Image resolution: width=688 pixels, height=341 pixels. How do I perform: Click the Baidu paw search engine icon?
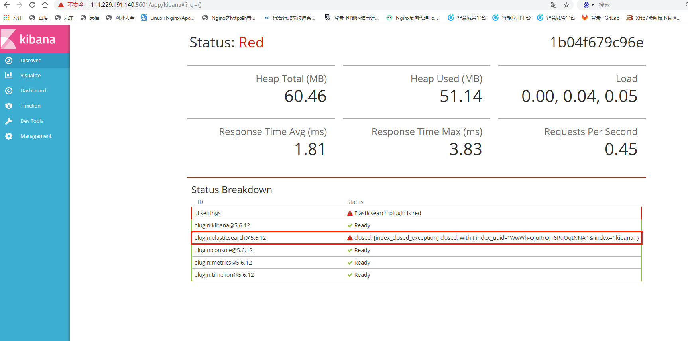point(586,5)
